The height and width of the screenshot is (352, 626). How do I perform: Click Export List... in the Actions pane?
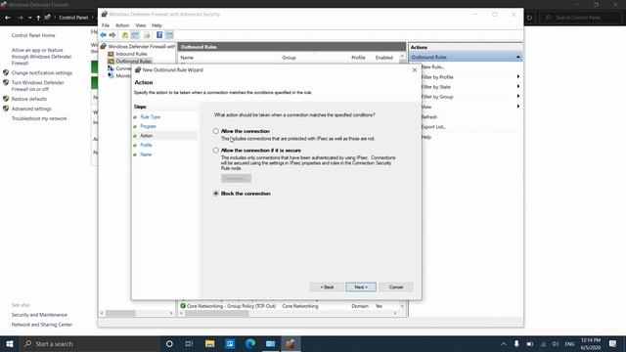click(x=433, y=127)
